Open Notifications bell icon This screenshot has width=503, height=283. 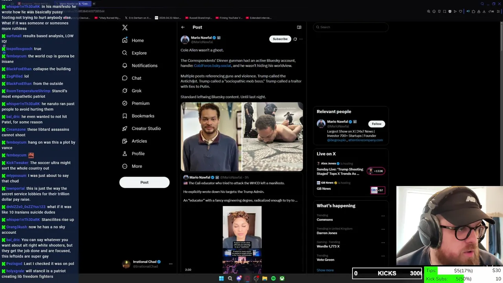125,66
